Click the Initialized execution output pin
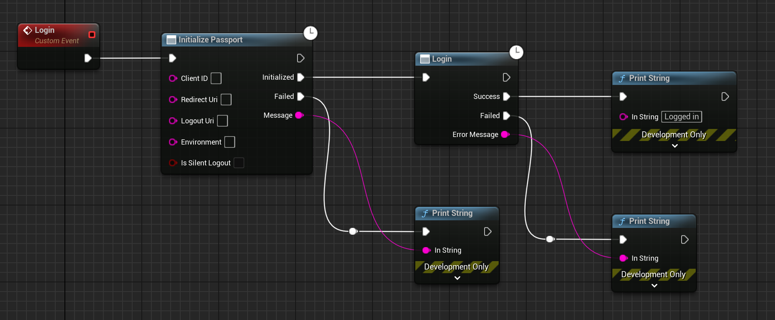Screen dimensions: 775x320 click(x=301, y=77)
